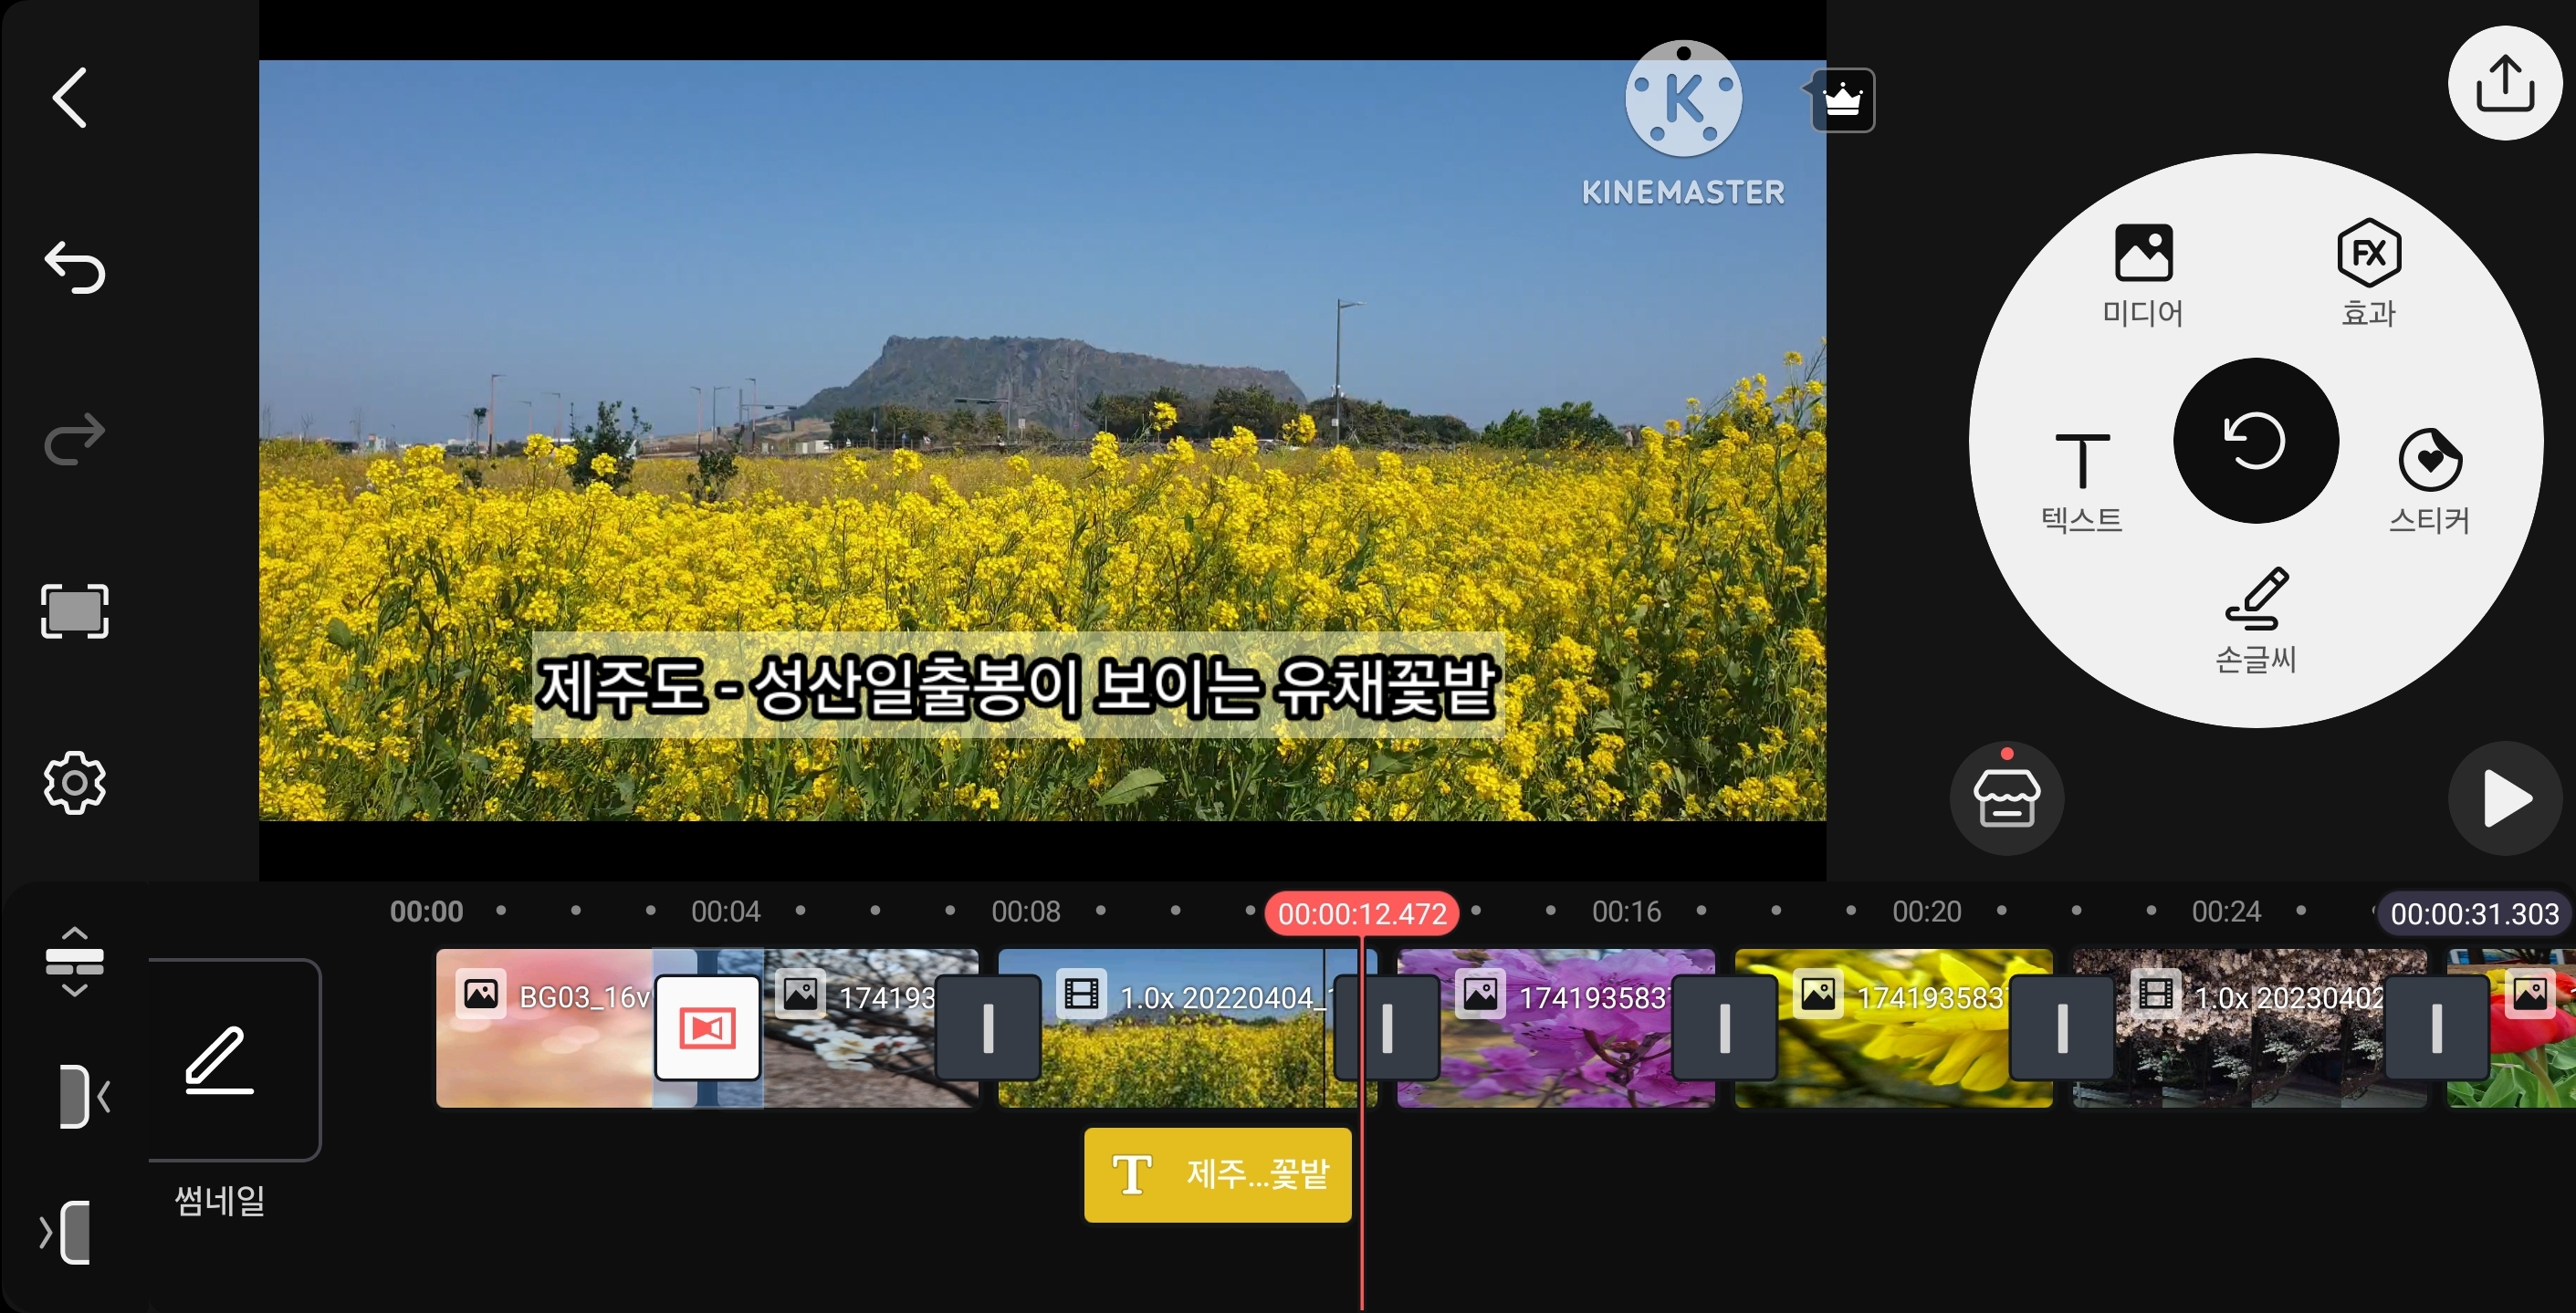Remove watermark via crown premium badge
This screenshot has height=1313, width=2576.
[1842, 100]
